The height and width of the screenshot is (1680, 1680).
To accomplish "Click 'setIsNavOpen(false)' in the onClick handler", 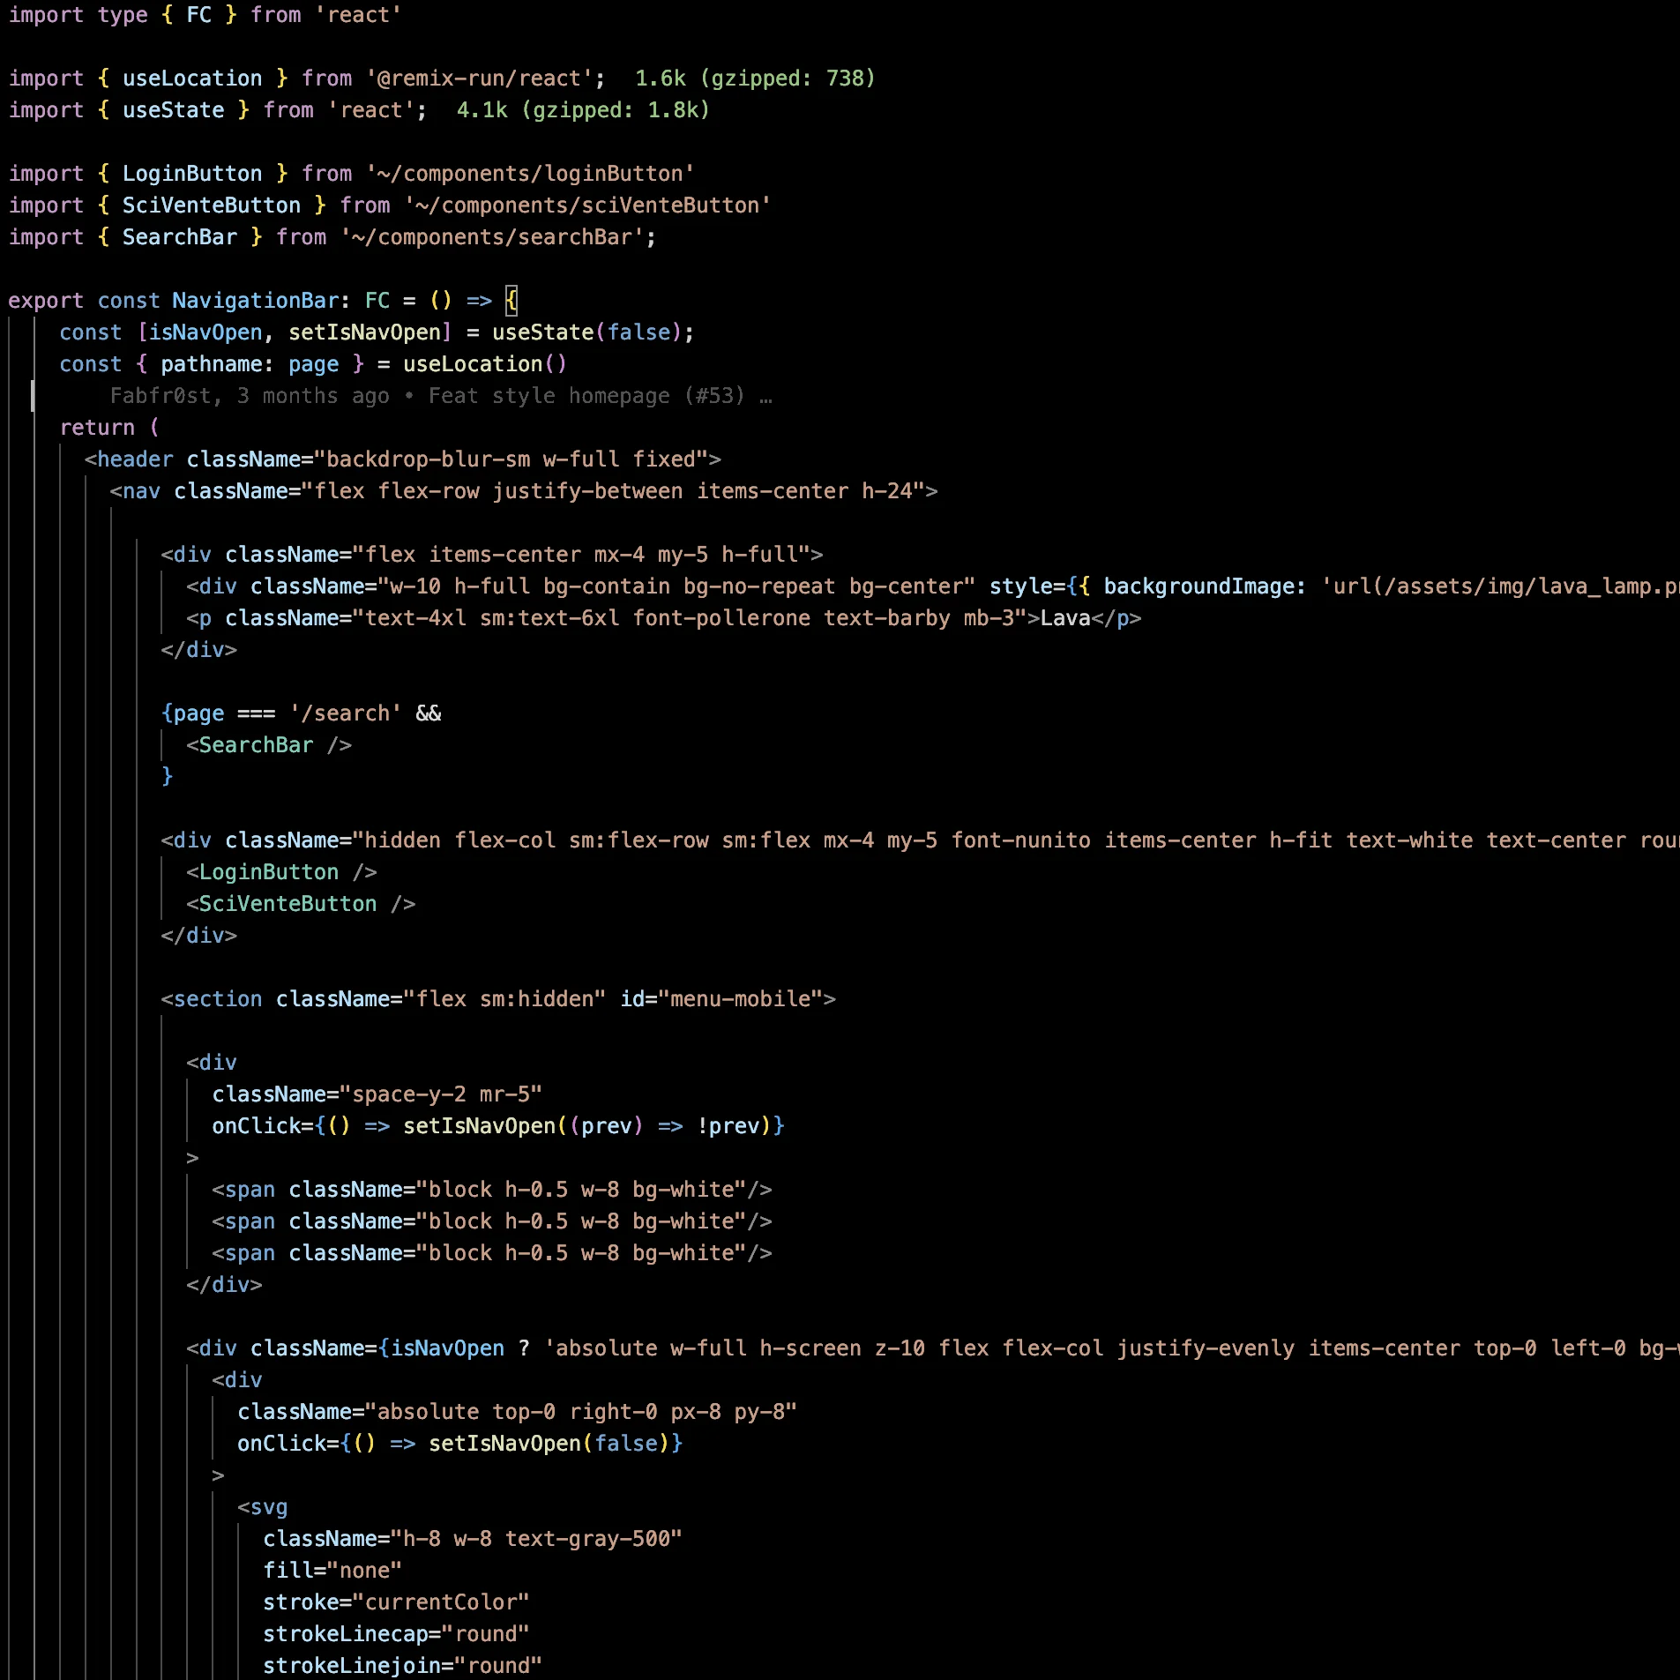I will click(549, 1444).
